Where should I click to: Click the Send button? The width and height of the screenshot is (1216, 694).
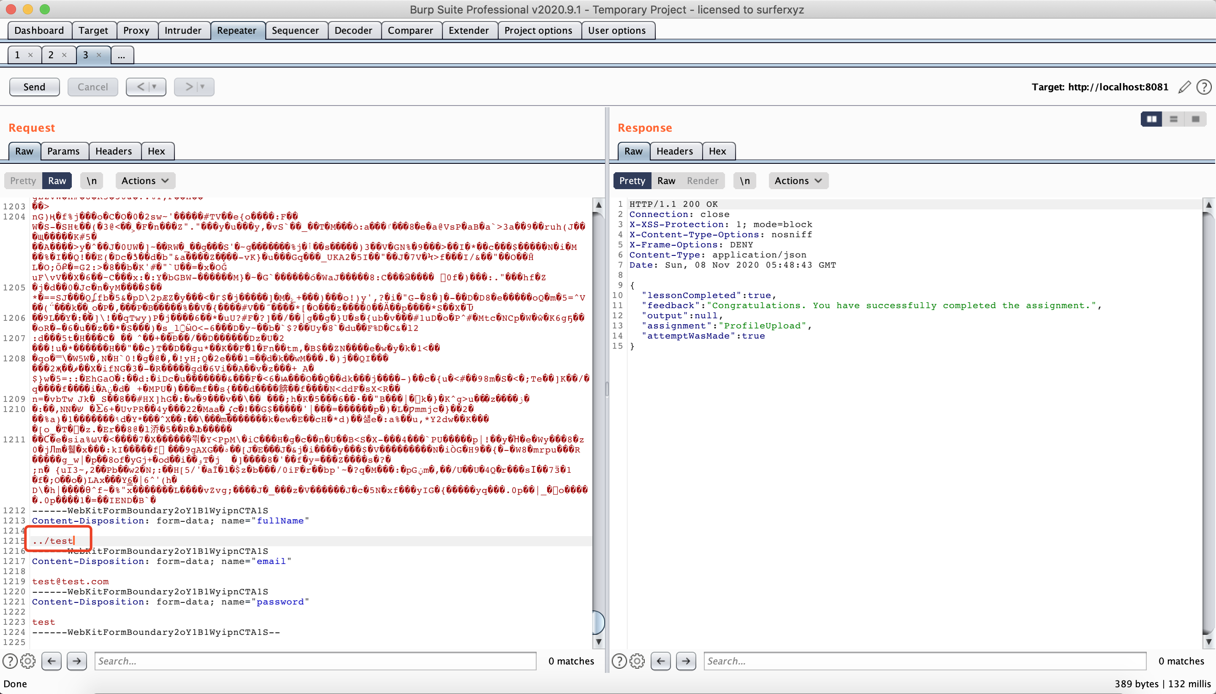[34, 87]
